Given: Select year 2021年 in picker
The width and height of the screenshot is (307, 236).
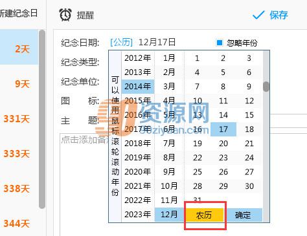Looking at the screenshot, I should 138,186.
